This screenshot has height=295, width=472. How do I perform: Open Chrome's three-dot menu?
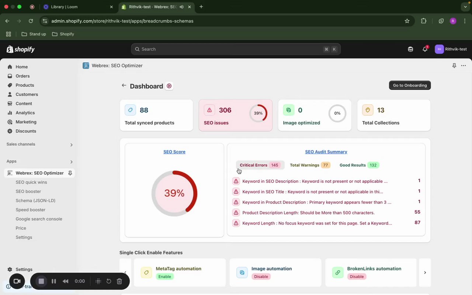(465, 21)
